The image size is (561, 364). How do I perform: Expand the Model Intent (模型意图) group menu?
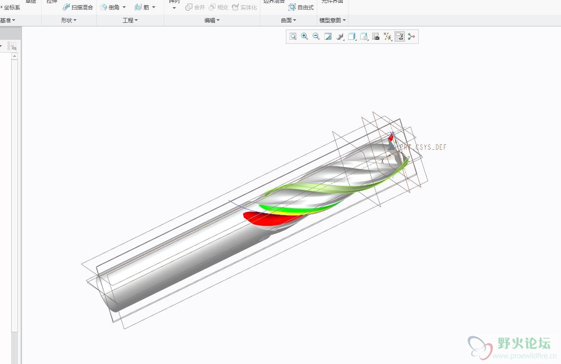coord(332,20)
